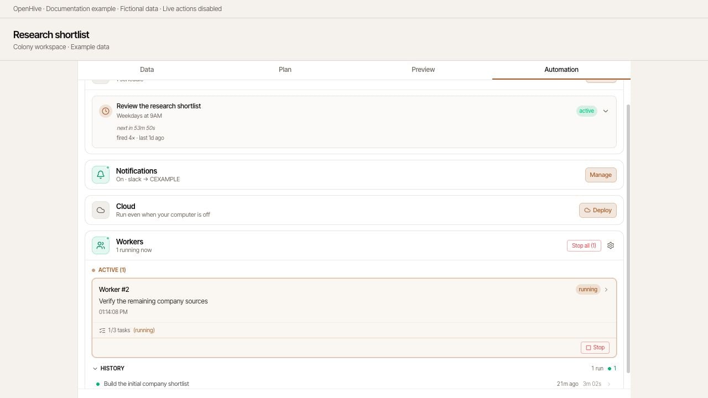This screenshot has height=398, width=708.
Task: Click the 3m 02s run duration
Action: pos(592,384)
